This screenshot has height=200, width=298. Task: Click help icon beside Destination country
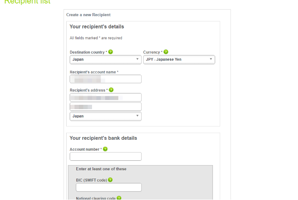coord(110,52)
